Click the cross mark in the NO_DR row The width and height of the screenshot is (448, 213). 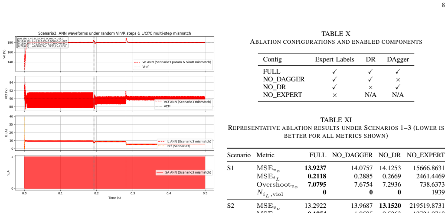pyautogui.click(x=370, y=87)
